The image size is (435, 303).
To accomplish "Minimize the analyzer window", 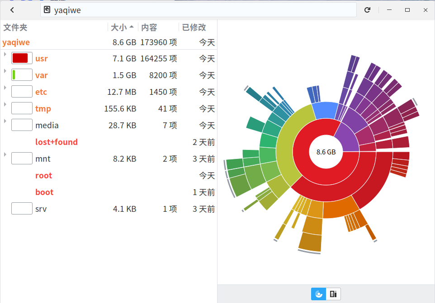I will click(389, 10).
